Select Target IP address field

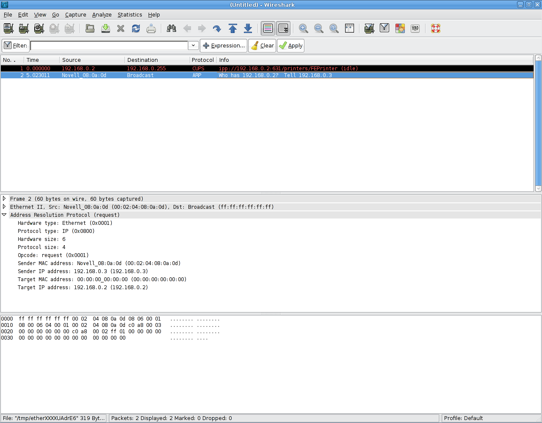[x=83, y=287]
